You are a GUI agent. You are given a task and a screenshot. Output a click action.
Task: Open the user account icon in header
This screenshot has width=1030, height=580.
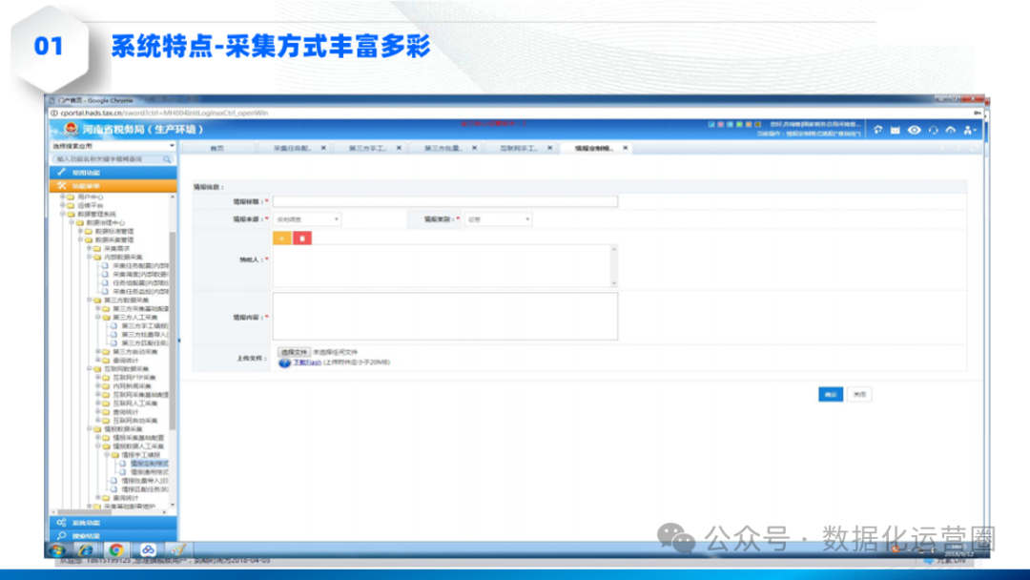[969, 130]
